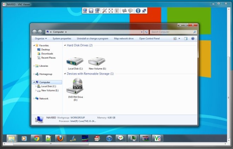Image resolution: width=233 pixels, height=149 pixels.
Task: Select Downloads under Favorites
Action: point(47,53)
